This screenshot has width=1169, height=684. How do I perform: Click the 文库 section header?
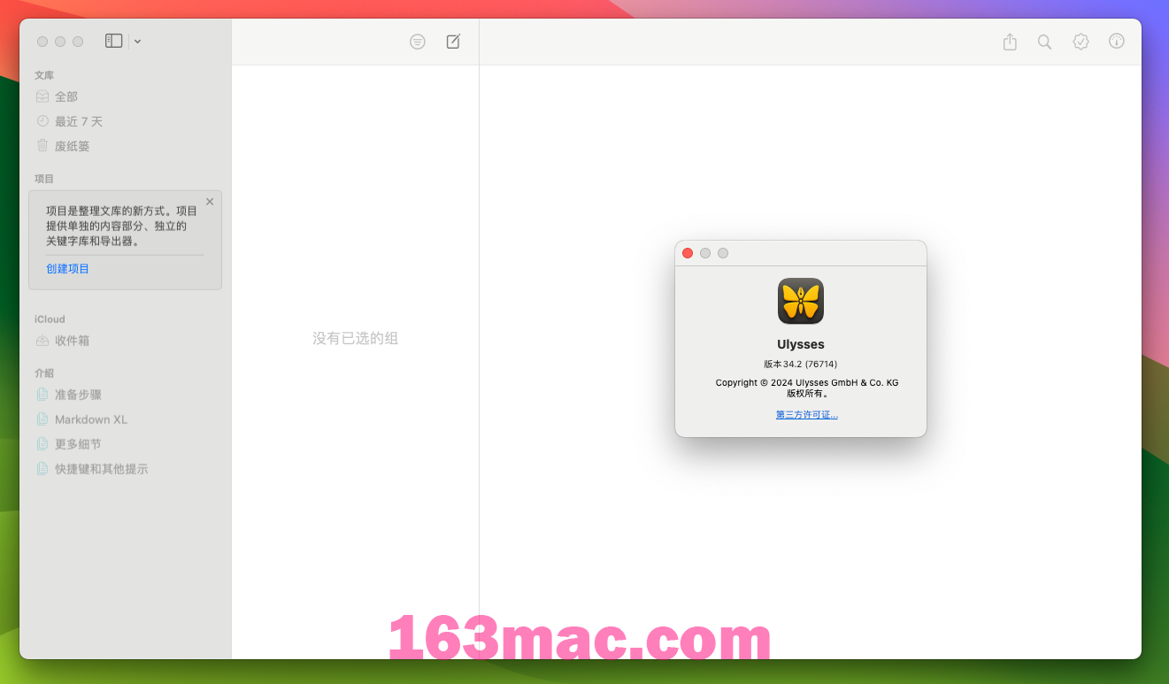pos(44,75)
